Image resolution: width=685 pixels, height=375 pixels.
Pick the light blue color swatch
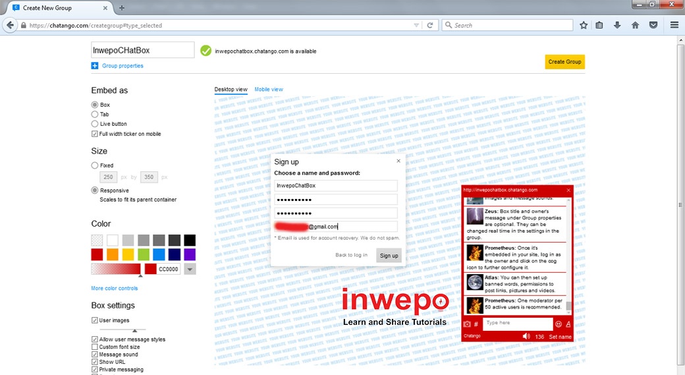[x=159, y=254]
